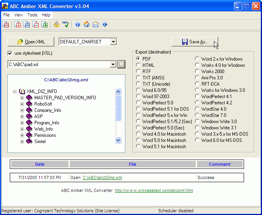Click the purple book icon beside Permissions

point(29,135)
